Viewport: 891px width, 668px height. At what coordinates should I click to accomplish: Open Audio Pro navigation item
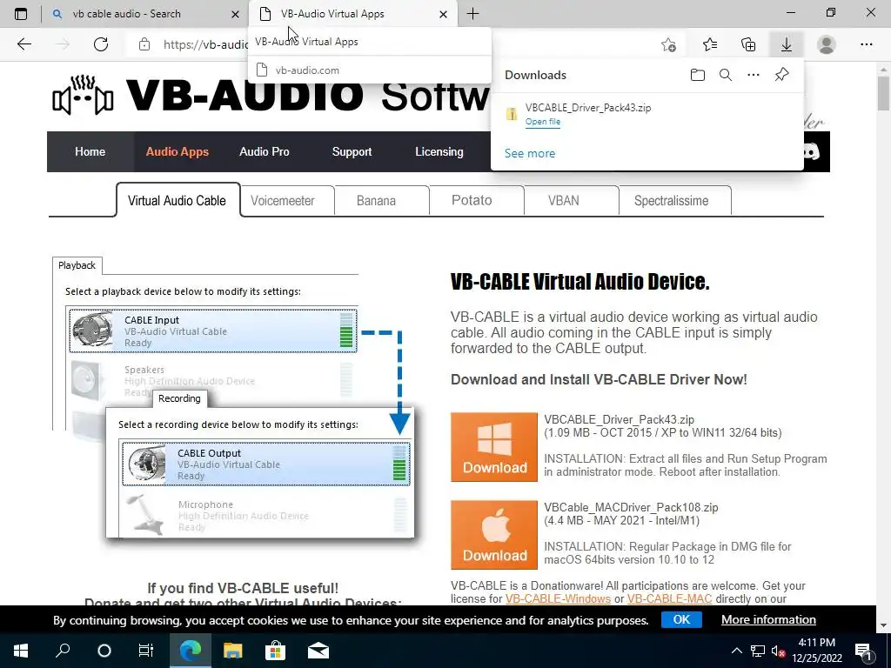coord(265,151)
